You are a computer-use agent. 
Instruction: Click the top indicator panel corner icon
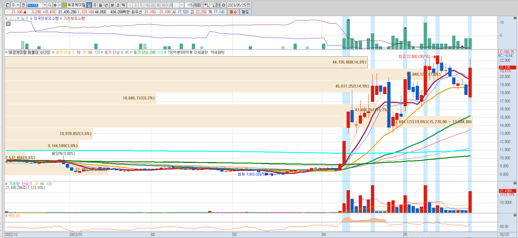pyautogui.click(x=515, y=18)
